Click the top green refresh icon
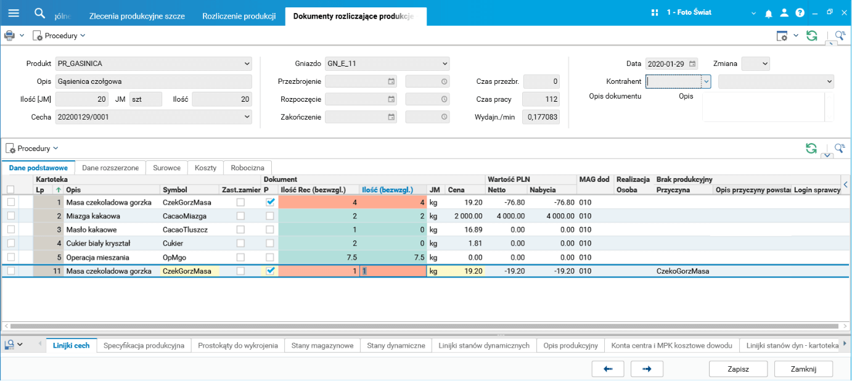 coord(812,36)
